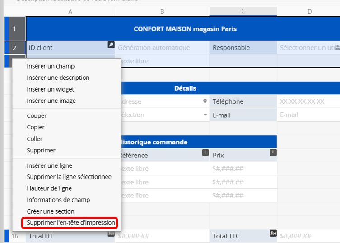340x243 pixels.
Task: Open "Informations de champ" menu entry
Action: (x=58, y=200)
